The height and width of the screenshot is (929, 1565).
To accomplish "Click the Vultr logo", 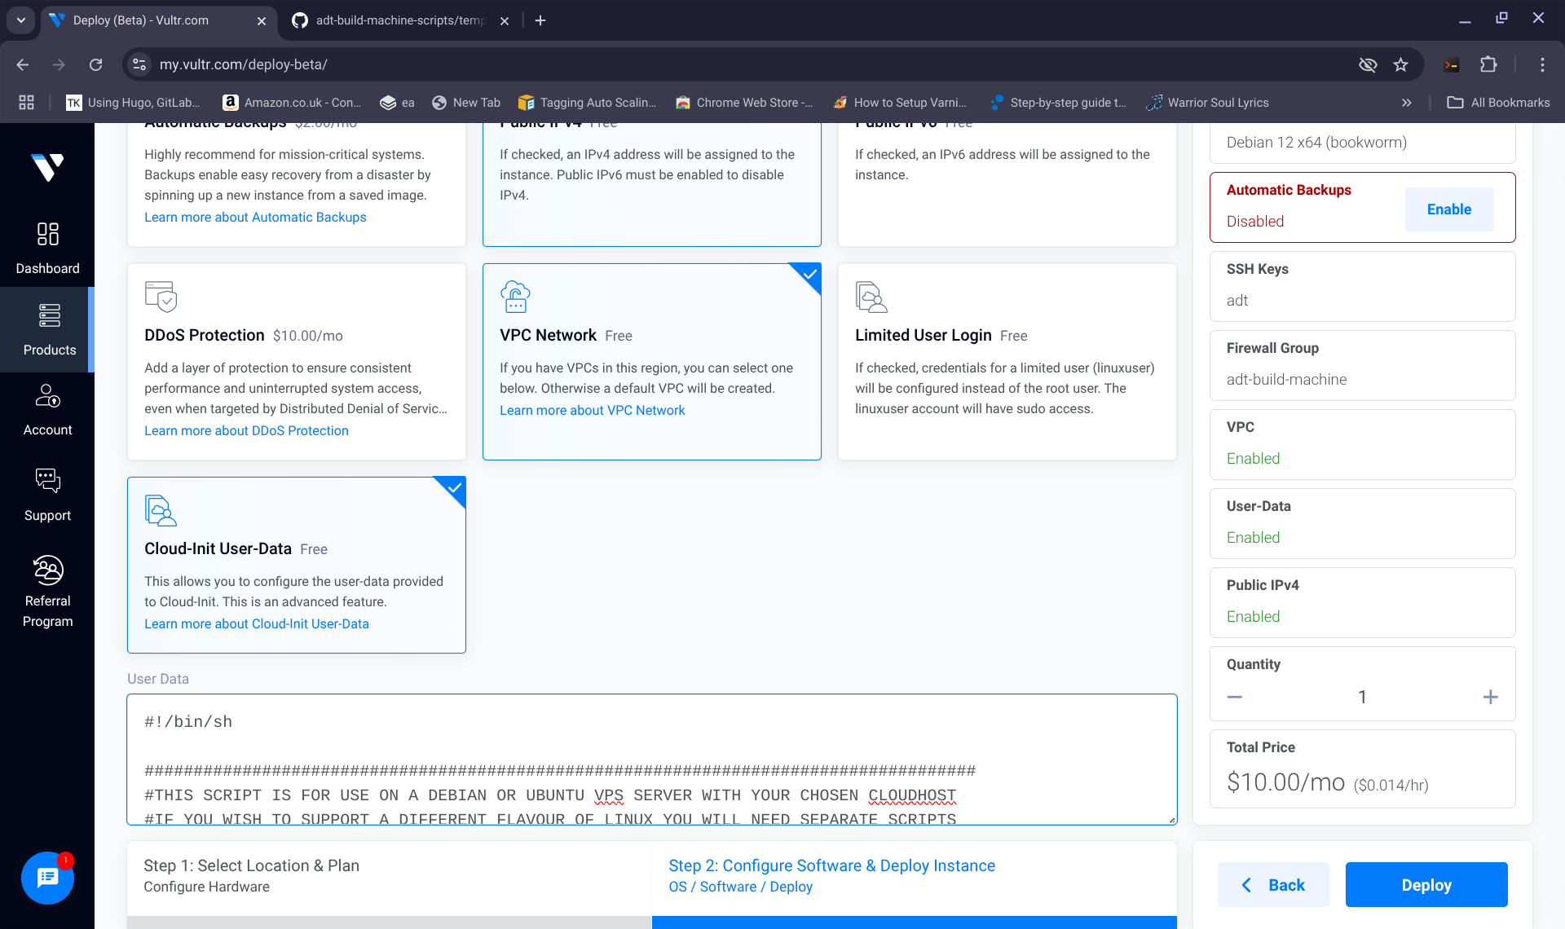I will coord(47,167).
